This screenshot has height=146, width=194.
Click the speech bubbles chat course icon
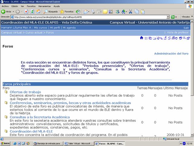click(x=180, y=38)
